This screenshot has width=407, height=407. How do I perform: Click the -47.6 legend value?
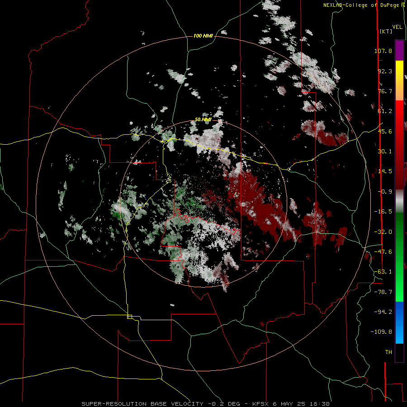point(383,252)
